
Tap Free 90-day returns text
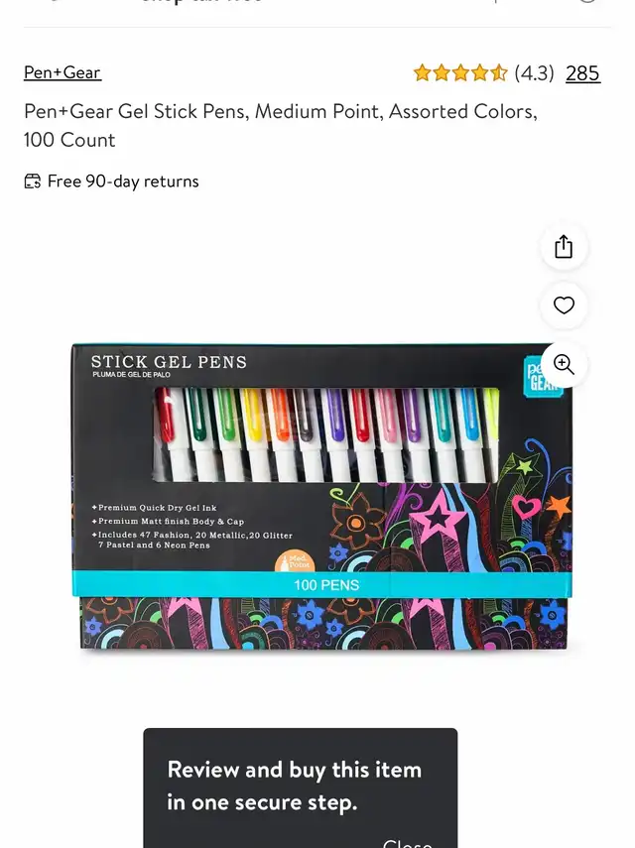(123, 182)
